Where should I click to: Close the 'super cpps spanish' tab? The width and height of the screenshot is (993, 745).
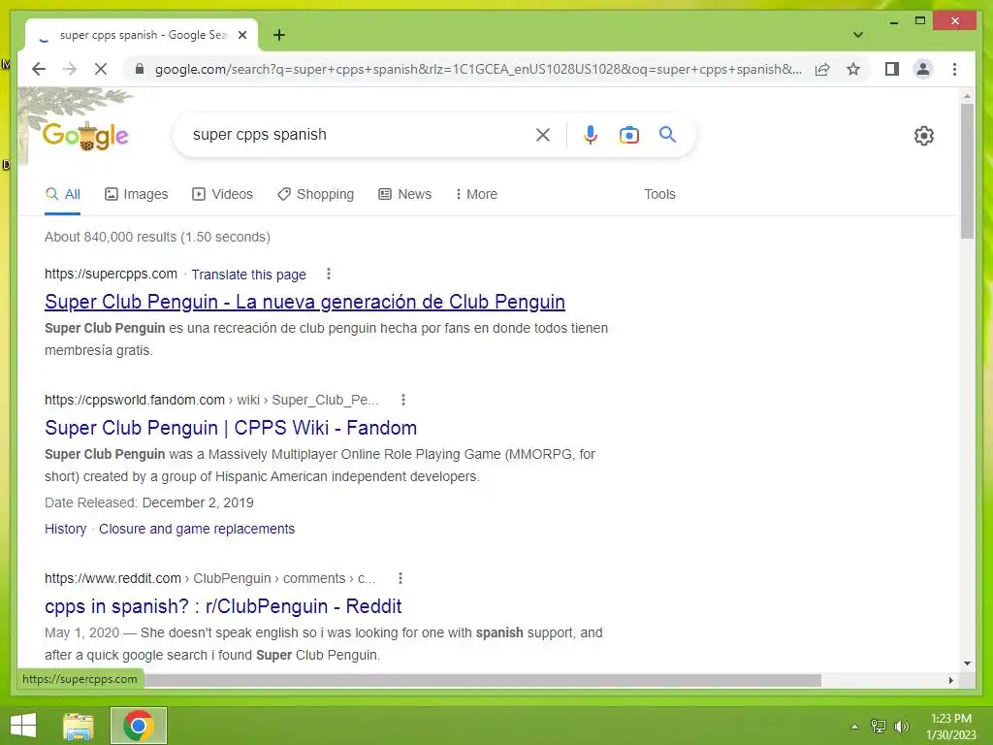tap(241, 36)
